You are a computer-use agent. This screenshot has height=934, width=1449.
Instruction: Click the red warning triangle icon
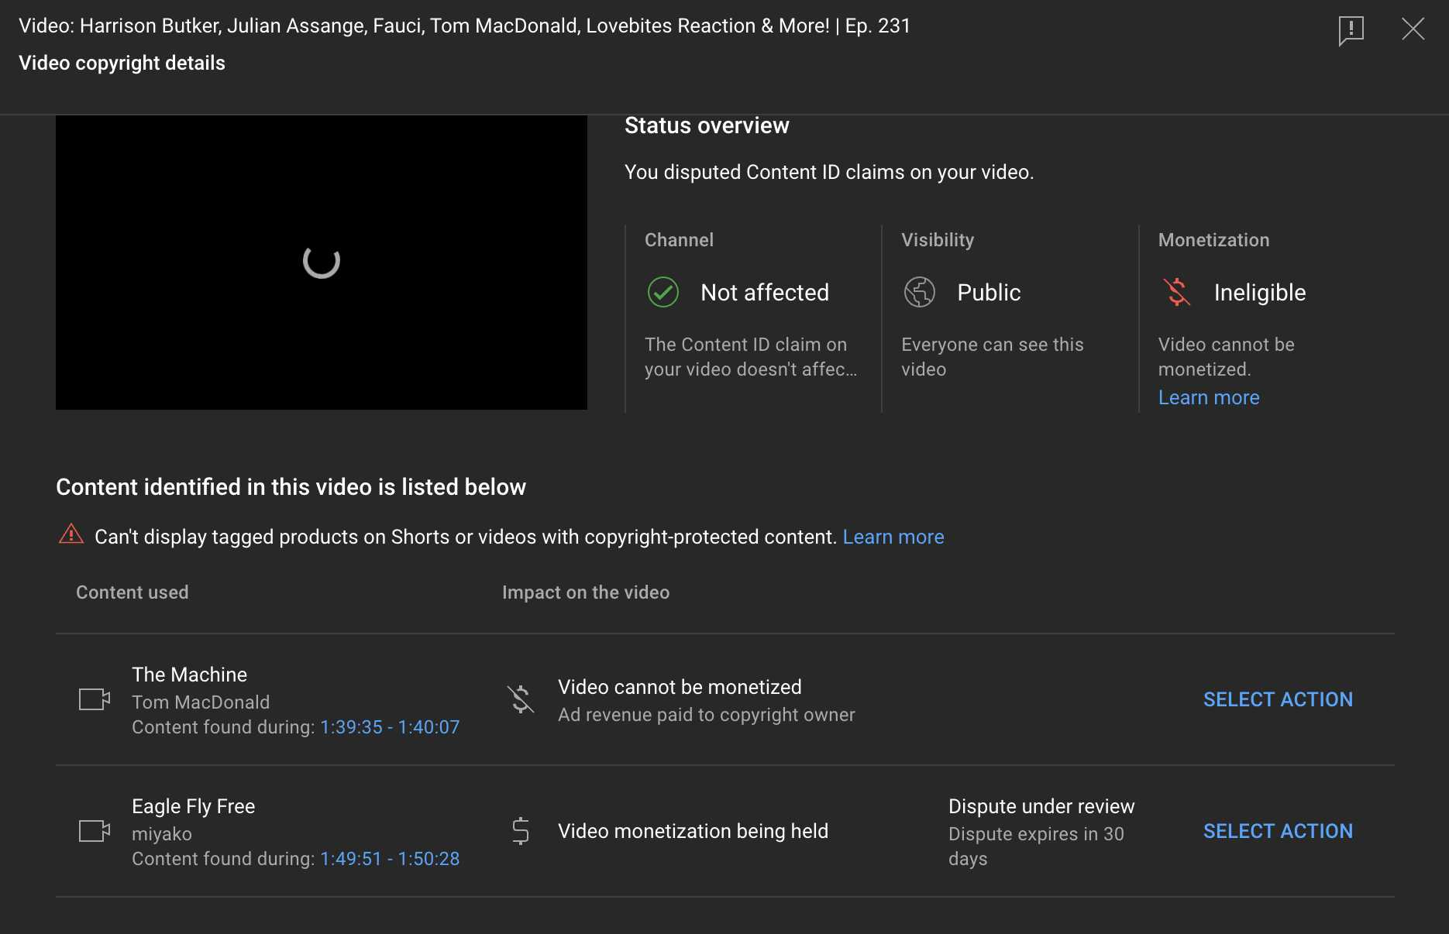pos(71,534)
